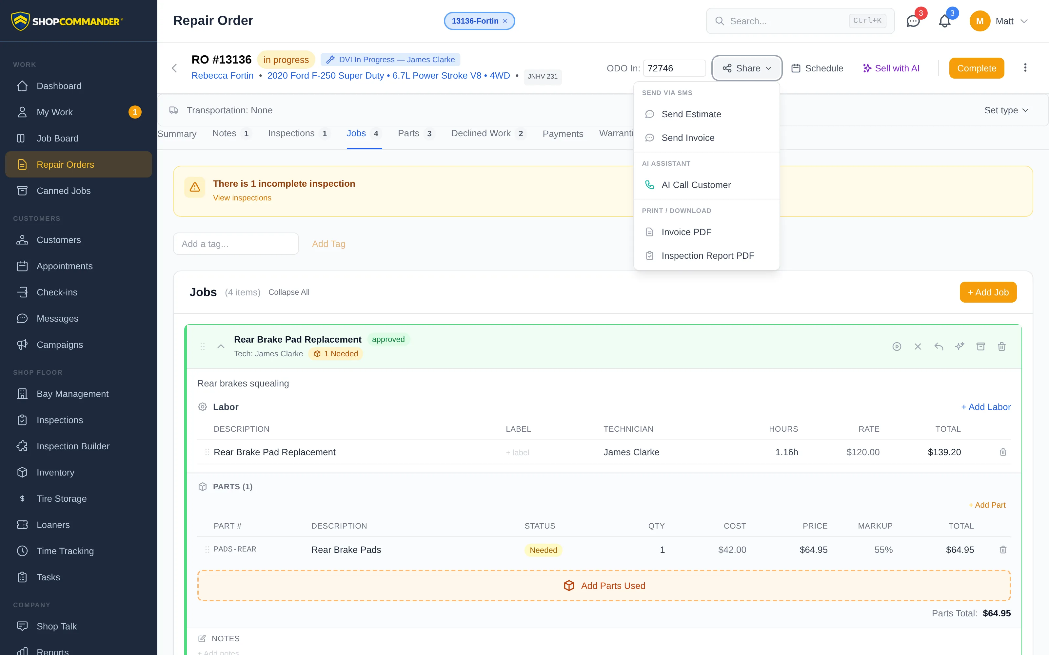This screenshot has width=1049, height=655.
Task: Click the 1 Needed parts badge
Action: tap(335, 354)
